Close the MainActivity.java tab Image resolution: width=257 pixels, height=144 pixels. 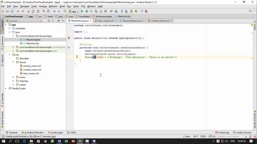90,21
